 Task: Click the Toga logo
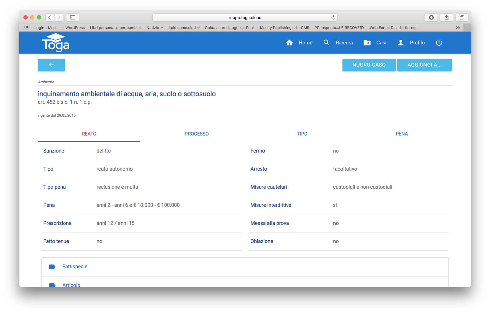coord(56,43)
